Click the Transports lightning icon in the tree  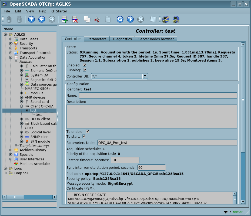[16, 48]
